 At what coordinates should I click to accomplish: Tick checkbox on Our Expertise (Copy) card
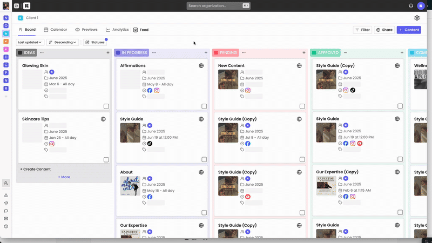(x=400, y=212)
